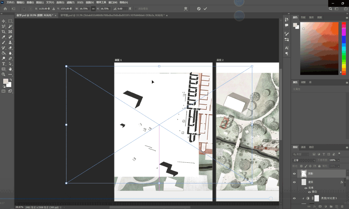Commit transform with checkmark icon
Screen dimensions: 349x209
[205, 9]
